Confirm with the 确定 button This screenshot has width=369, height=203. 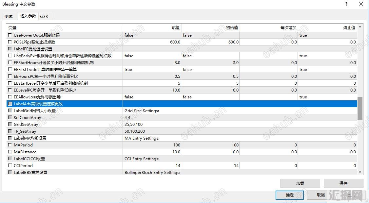(x=289, y=195)
